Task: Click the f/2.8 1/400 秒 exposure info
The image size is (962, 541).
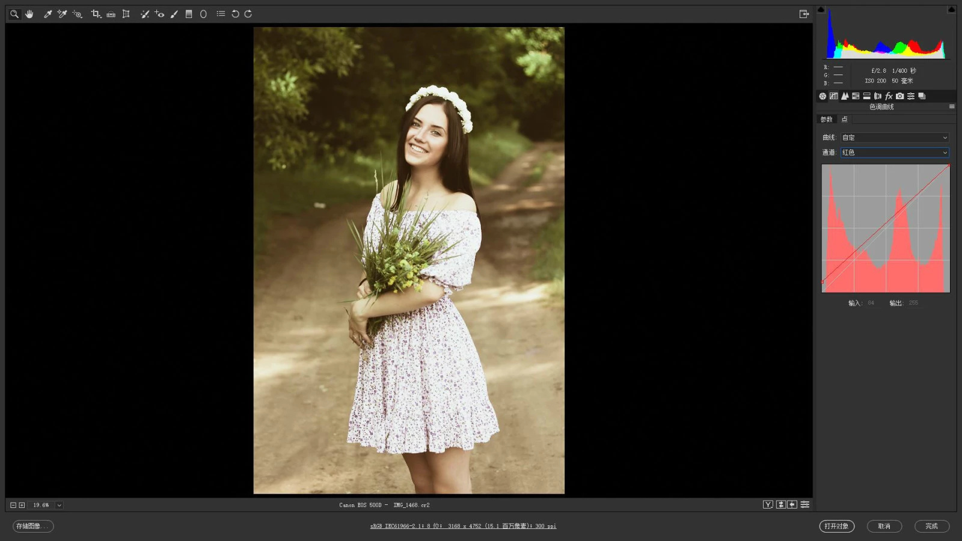Action: coord(893,71)
